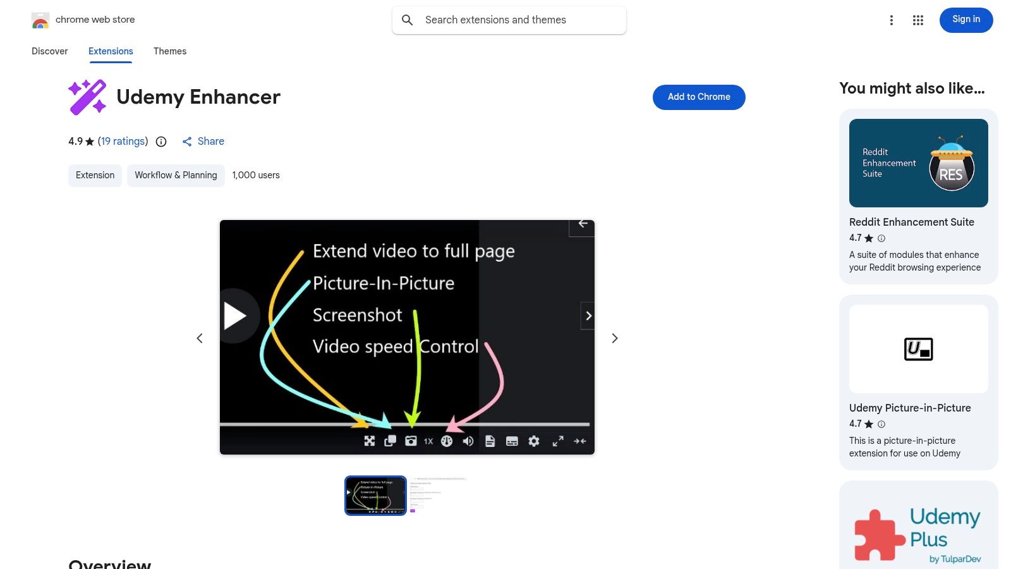The image size is (1011, 569).
Task: Enter fullscreen with the expand arrows icon
Action: (558, 441)
